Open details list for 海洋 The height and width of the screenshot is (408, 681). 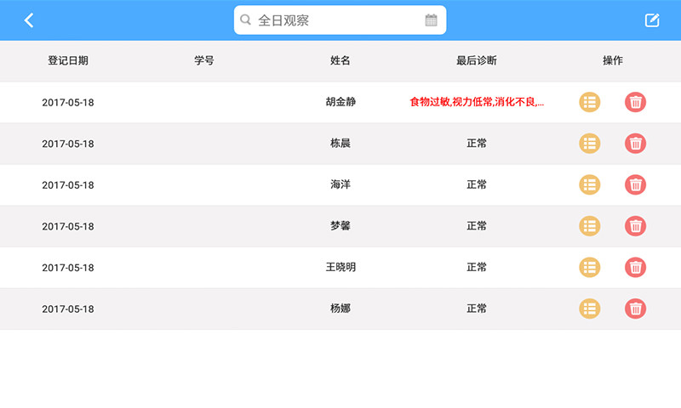590,184
